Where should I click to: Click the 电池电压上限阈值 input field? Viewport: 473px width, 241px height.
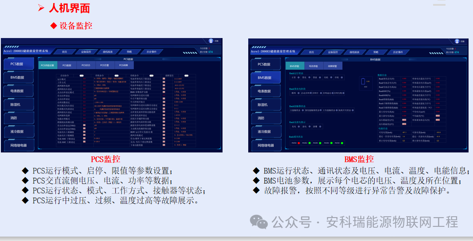(x=84, y=132)
